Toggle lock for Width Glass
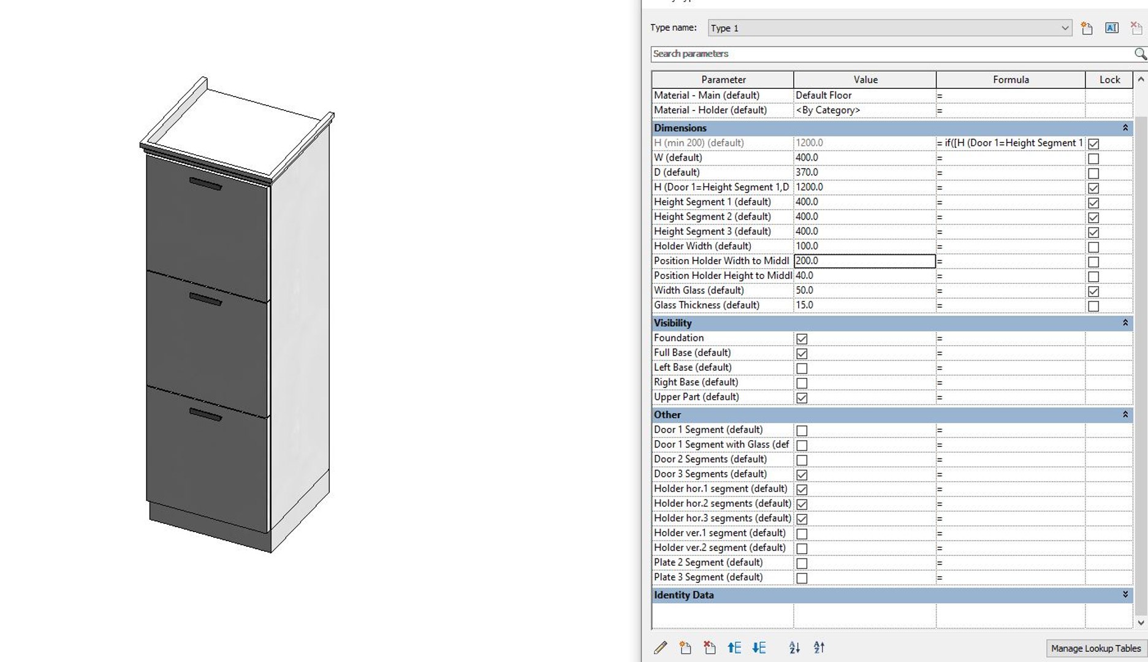Viewport: 1148px width, 662px height. point(1093,291)
